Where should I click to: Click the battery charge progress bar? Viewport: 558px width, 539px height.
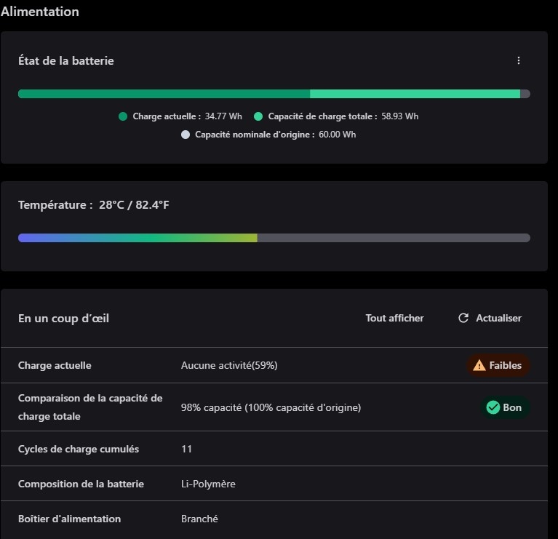point(274,94)
